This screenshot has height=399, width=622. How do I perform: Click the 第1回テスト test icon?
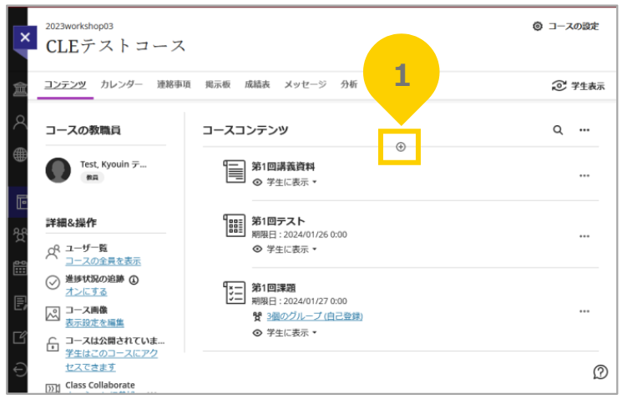click(x=235, y=226)
